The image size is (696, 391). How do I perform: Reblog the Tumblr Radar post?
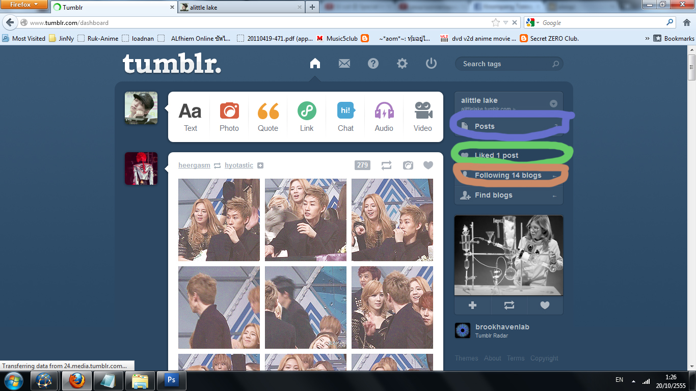click(509, 305)
